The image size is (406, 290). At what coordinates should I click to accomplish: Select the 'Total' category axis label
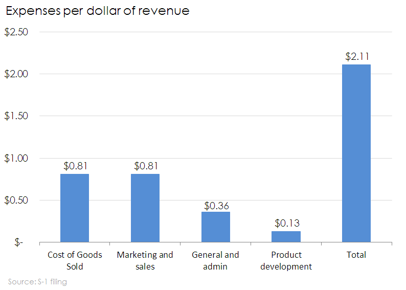tap(356, 255)
